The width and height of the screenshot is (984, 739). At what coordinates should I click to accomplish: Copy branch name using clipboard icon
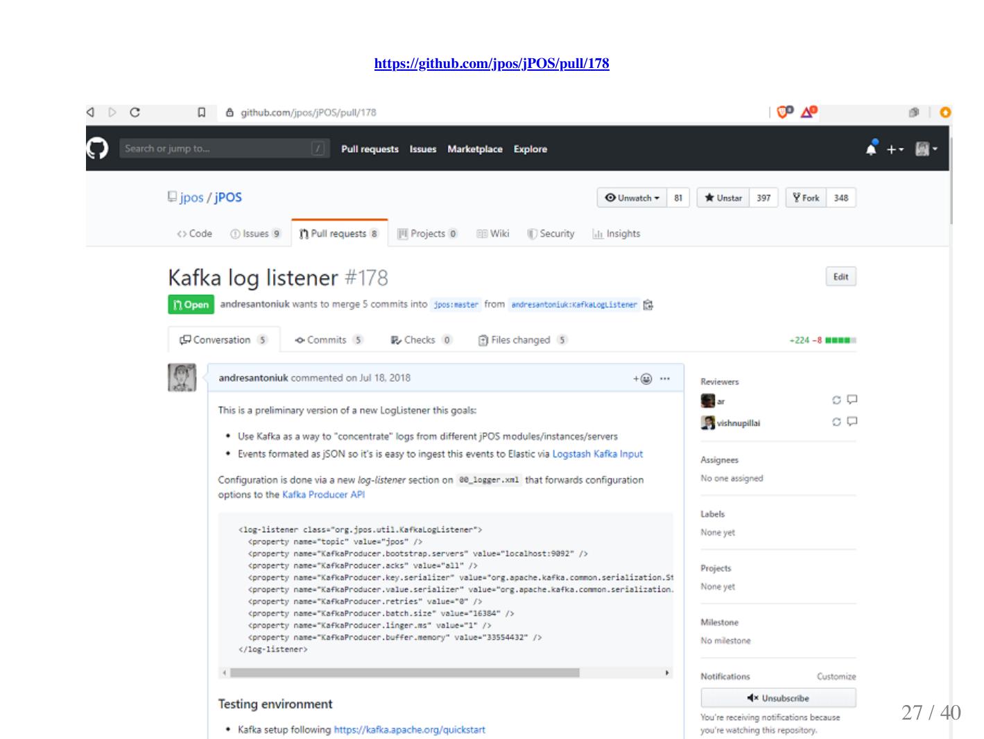[x=648, y=305]
